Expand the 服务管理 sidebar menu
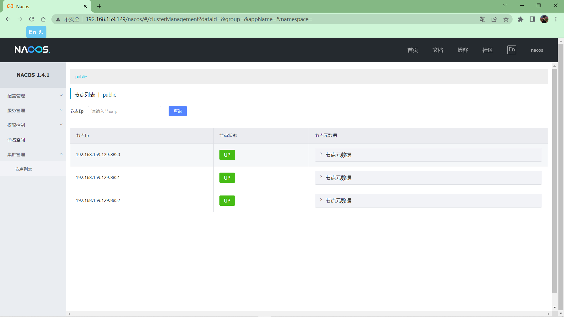Image resolution: width=564 pixels, height=317 pixels. click(x=33, y=110)
